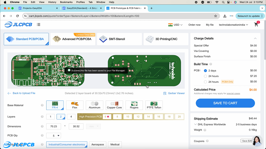The height and width of the screenshot is (149, 266).
Task: Open macOS Control Center icon
Action: (x=229, y=2)
